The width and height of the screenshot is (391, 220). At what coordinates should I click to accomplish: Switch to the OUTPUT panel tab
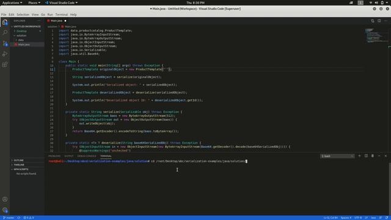coord(69,156)
